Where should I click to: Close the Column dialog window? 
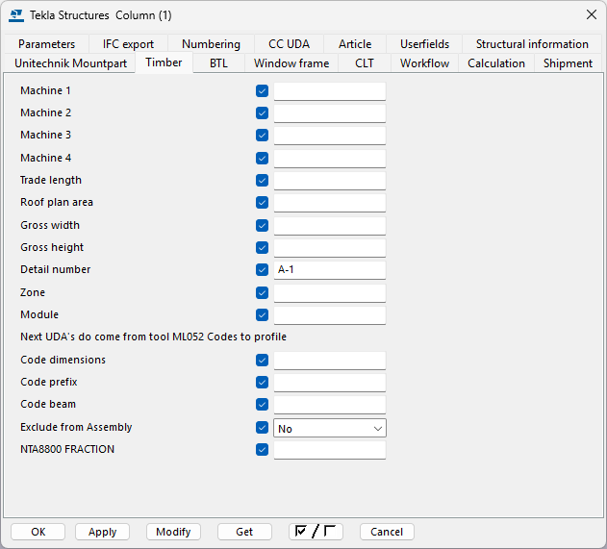point(592,15)
